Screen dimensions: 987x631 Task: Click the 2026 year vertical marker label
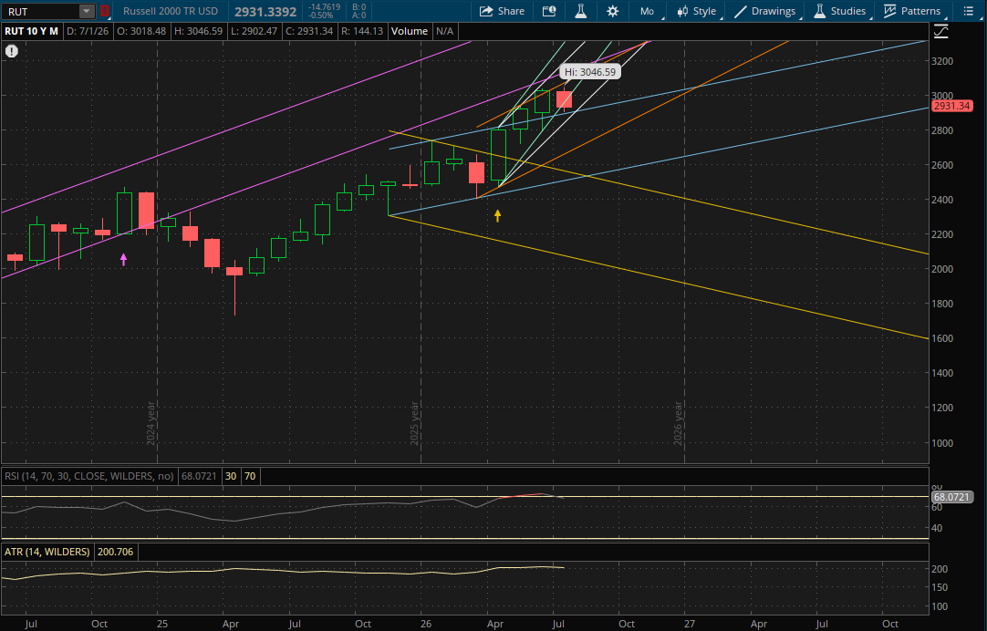coord(678,423)
